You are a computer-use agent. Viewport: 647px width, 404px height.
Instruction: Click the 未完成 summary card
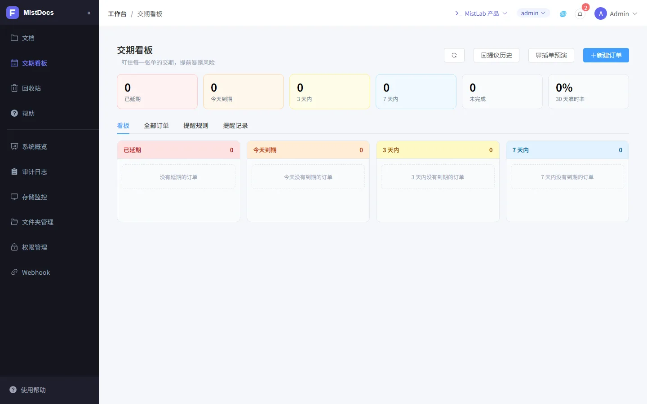click(502, 92)
